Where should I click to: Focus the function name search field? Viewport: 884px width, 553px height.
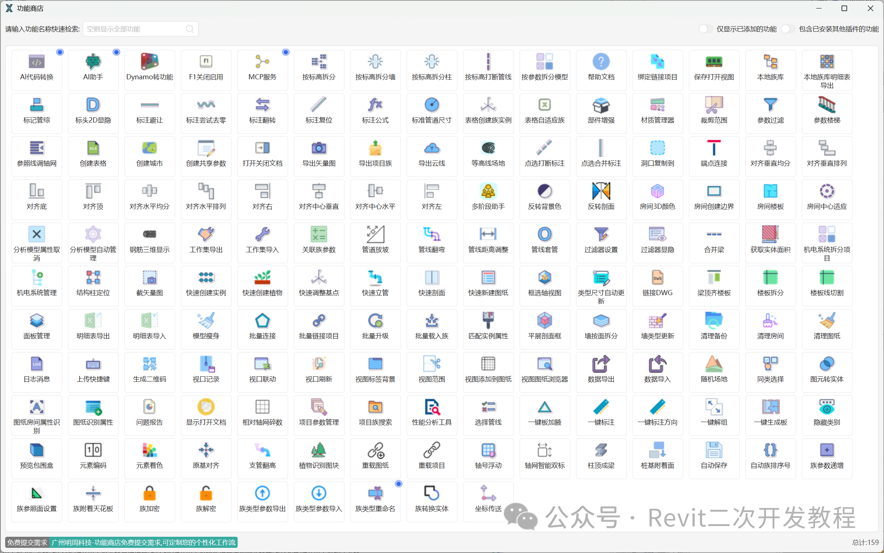coord(135,29)
